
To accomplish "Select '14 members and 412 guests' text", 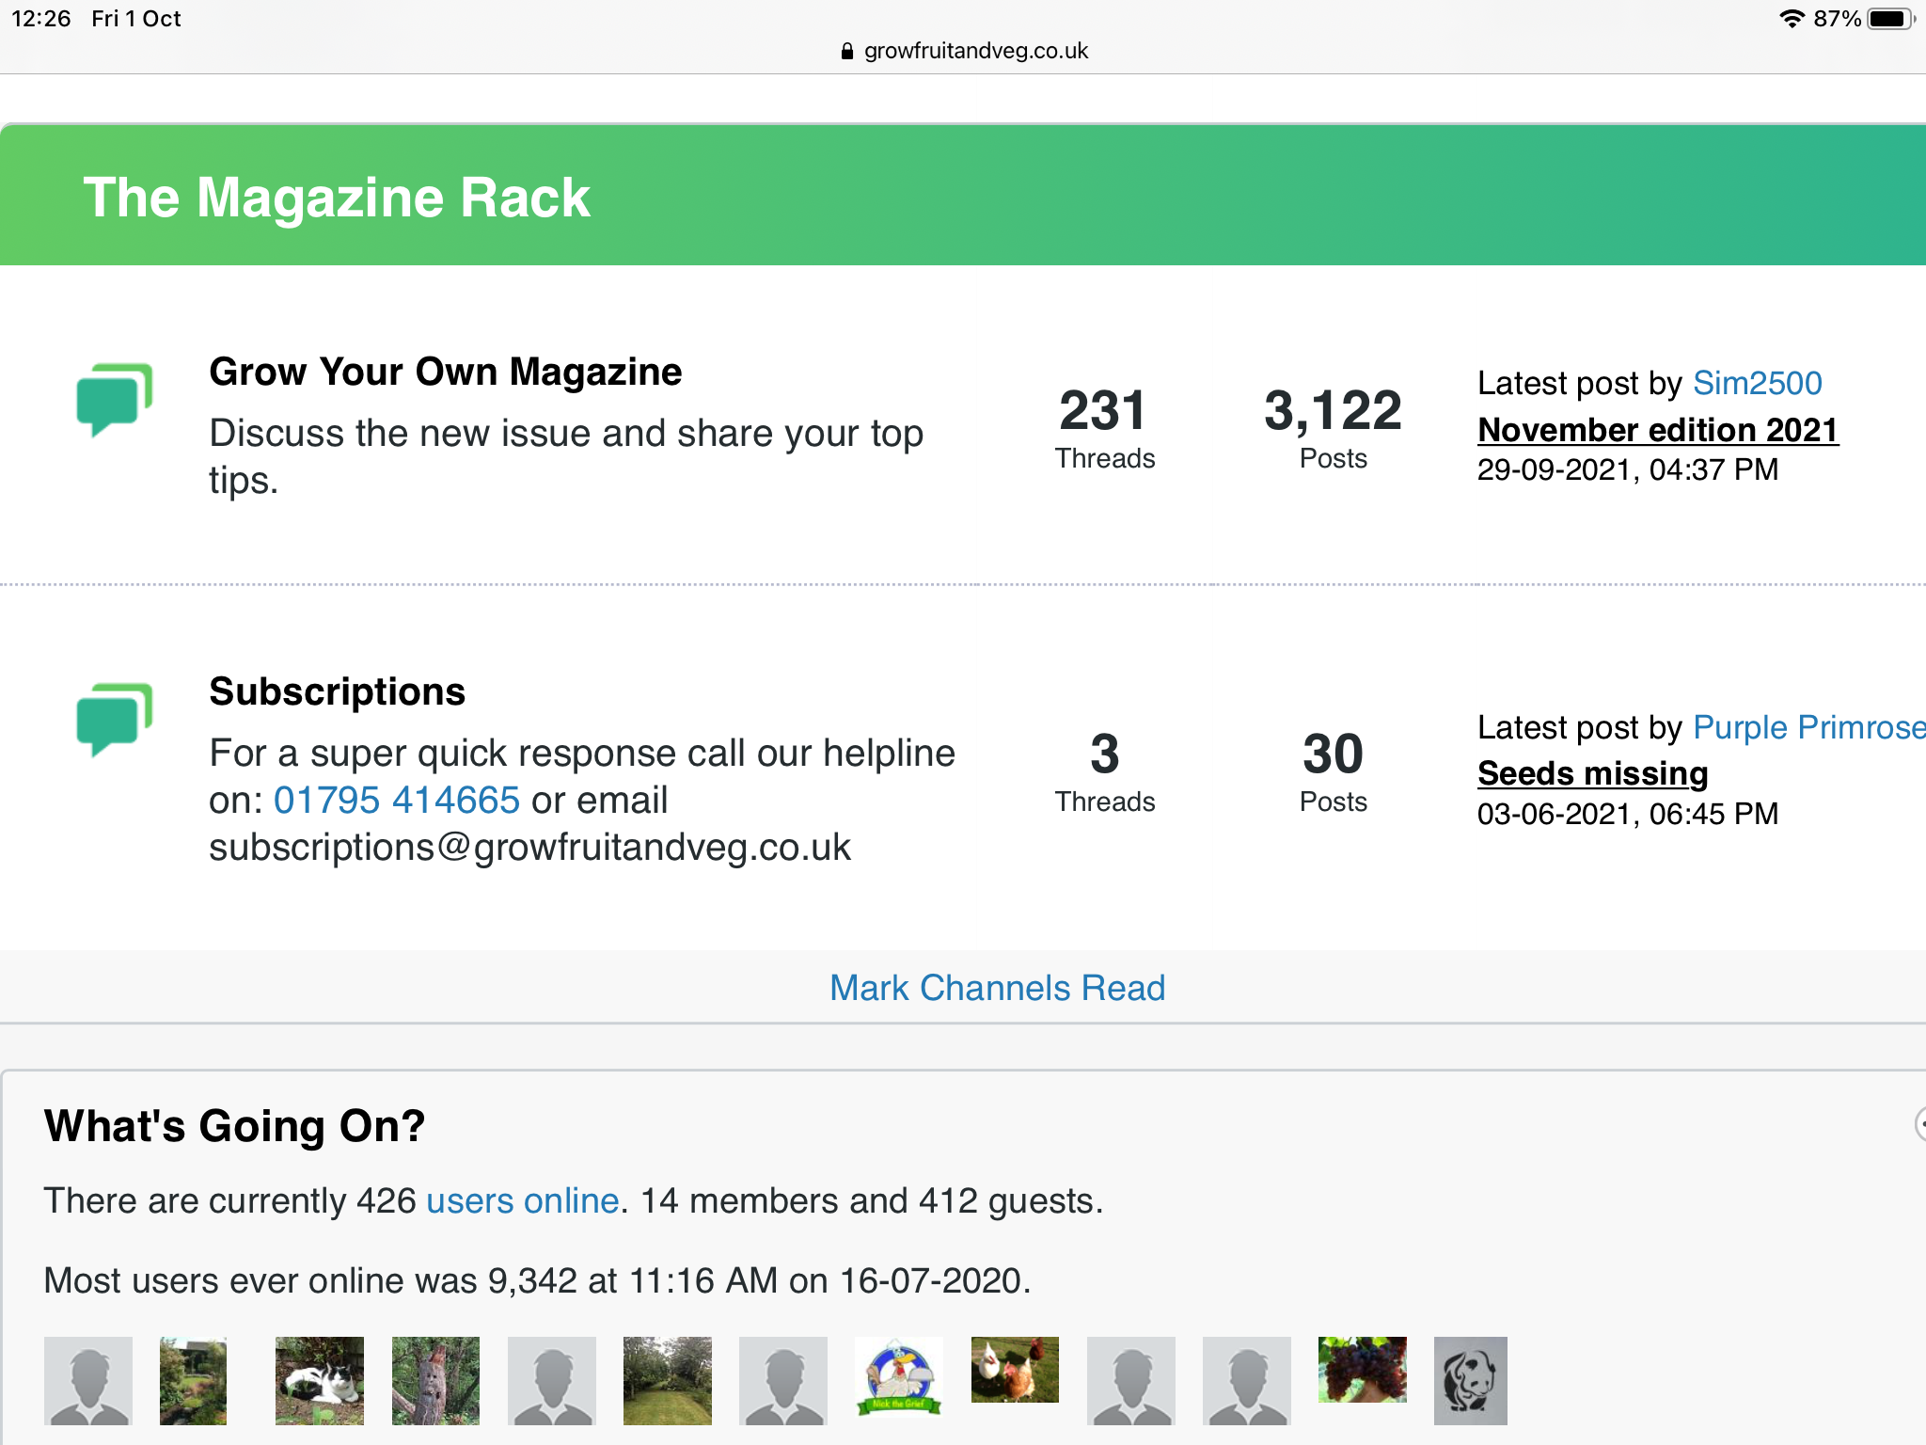I will (x=871, y=1200).
